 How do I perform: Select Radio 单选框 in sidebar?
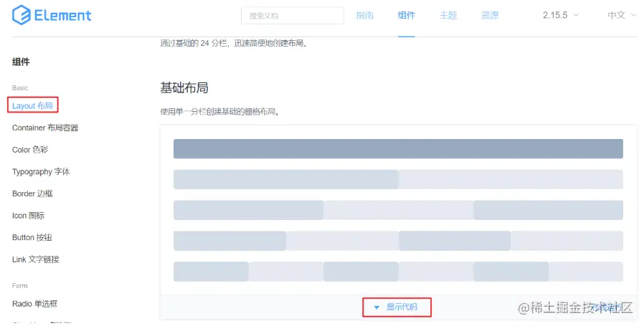click(x=35, y=304)
